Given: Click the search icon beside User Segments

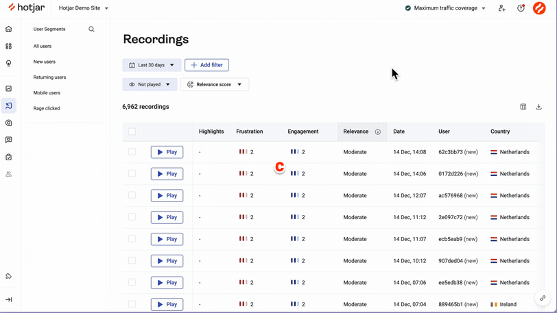Looking at the screenshot, I should click(91, 29).
